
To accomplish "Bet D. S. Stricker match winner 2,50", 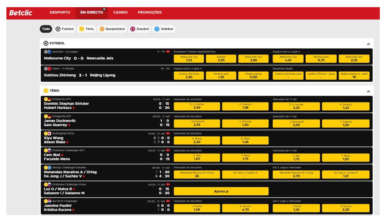I will click(x=197, y=106).
